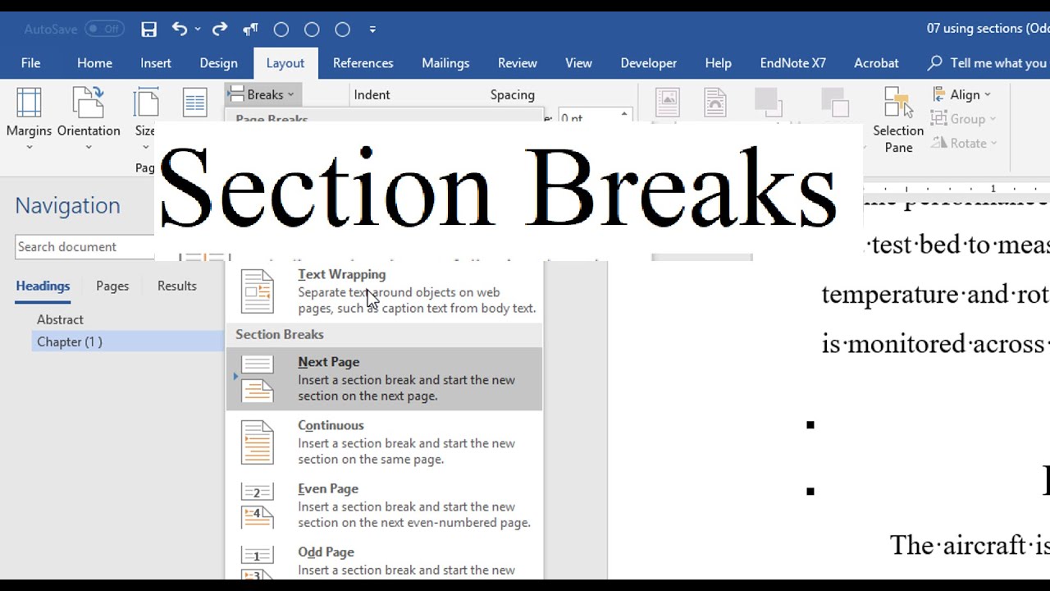Click the Spacing label in Paragraph group

pos(512,94)
